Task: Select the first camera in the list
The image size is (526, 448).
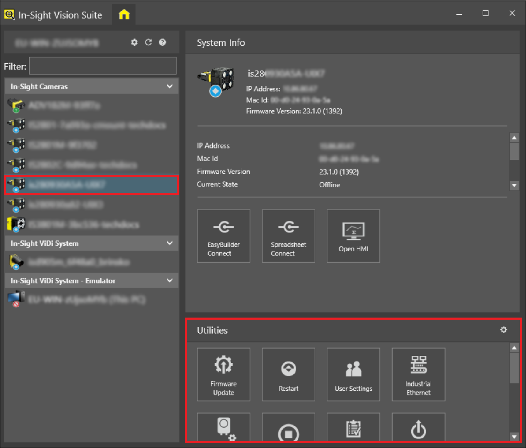Action: tap(65, 105)
